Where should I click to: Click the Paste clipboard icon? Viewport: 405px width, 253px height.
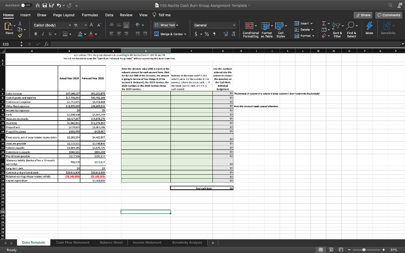click(9, 26)
